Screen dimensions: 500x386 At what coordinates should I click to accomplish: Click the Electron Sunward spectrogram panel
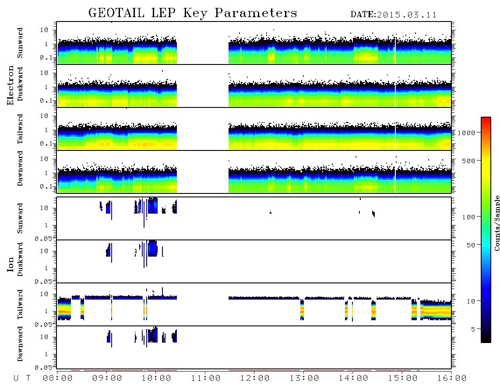pos(254,43)
